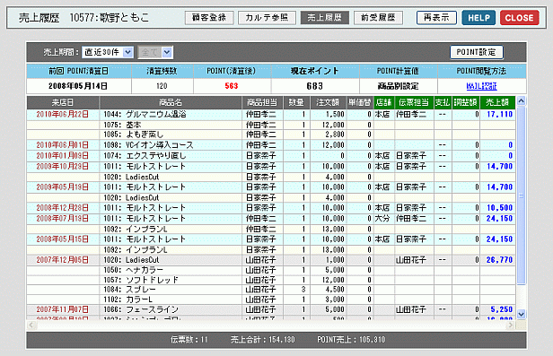Open the 顧客登録 tab
The image size is (553, 356).
tap(209, 18)
